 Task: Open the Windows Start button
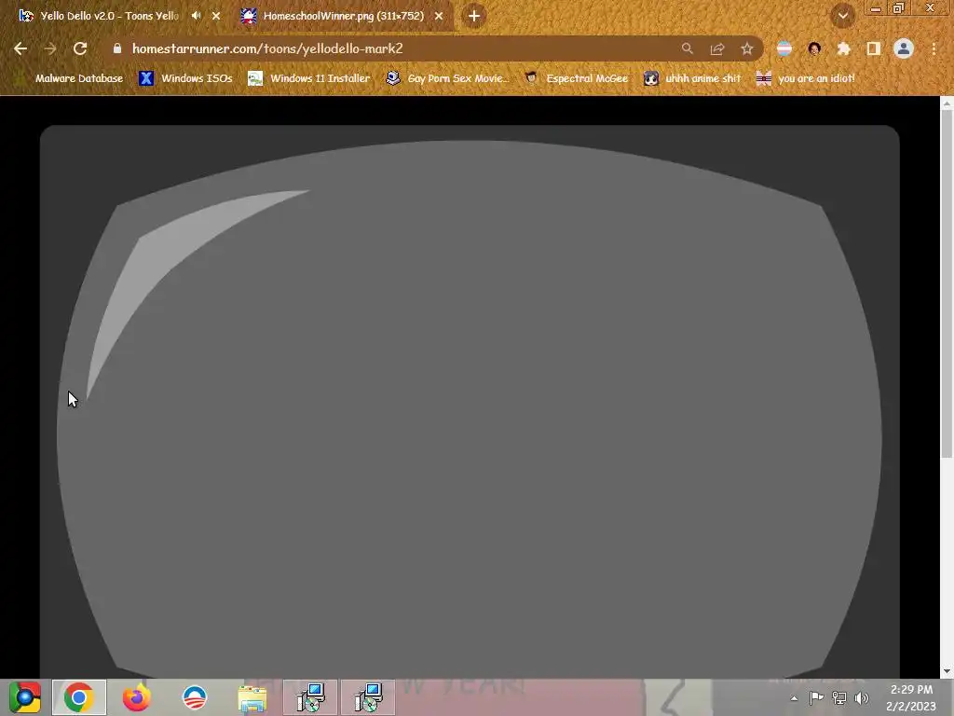(x=25, y=697)
